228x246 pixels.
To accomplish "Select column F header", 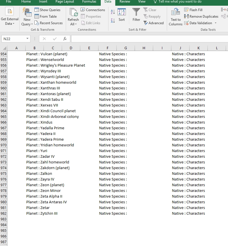I will point(107,48).
